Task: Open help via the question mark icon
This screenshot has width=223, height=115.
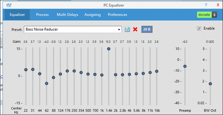Action: [x=206, y=5]
